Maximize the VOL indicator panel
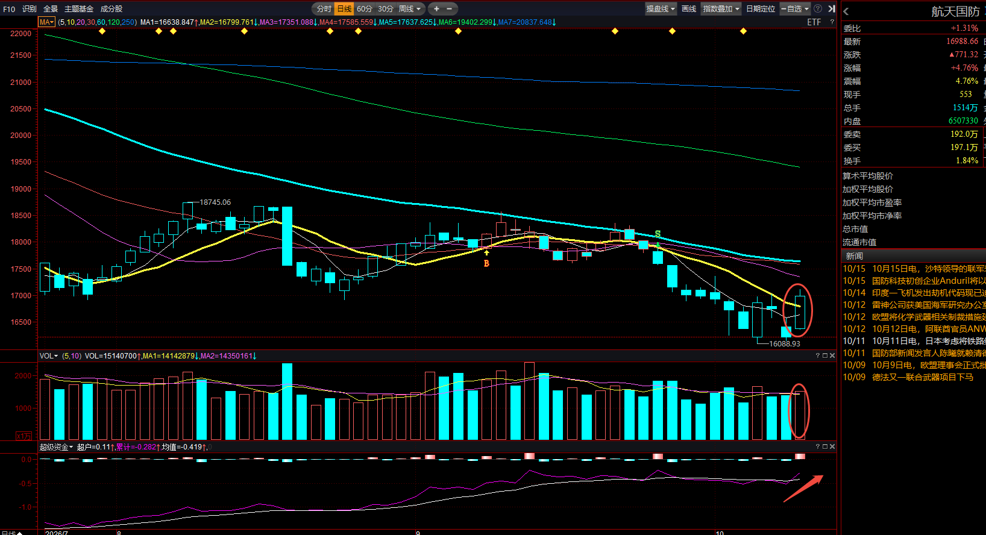This screenshot has height=535, width=986. [825, 355]
